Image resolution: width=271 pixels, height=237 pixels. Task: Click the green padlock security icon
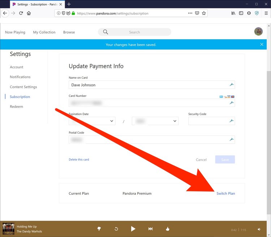tap(73, 13)
